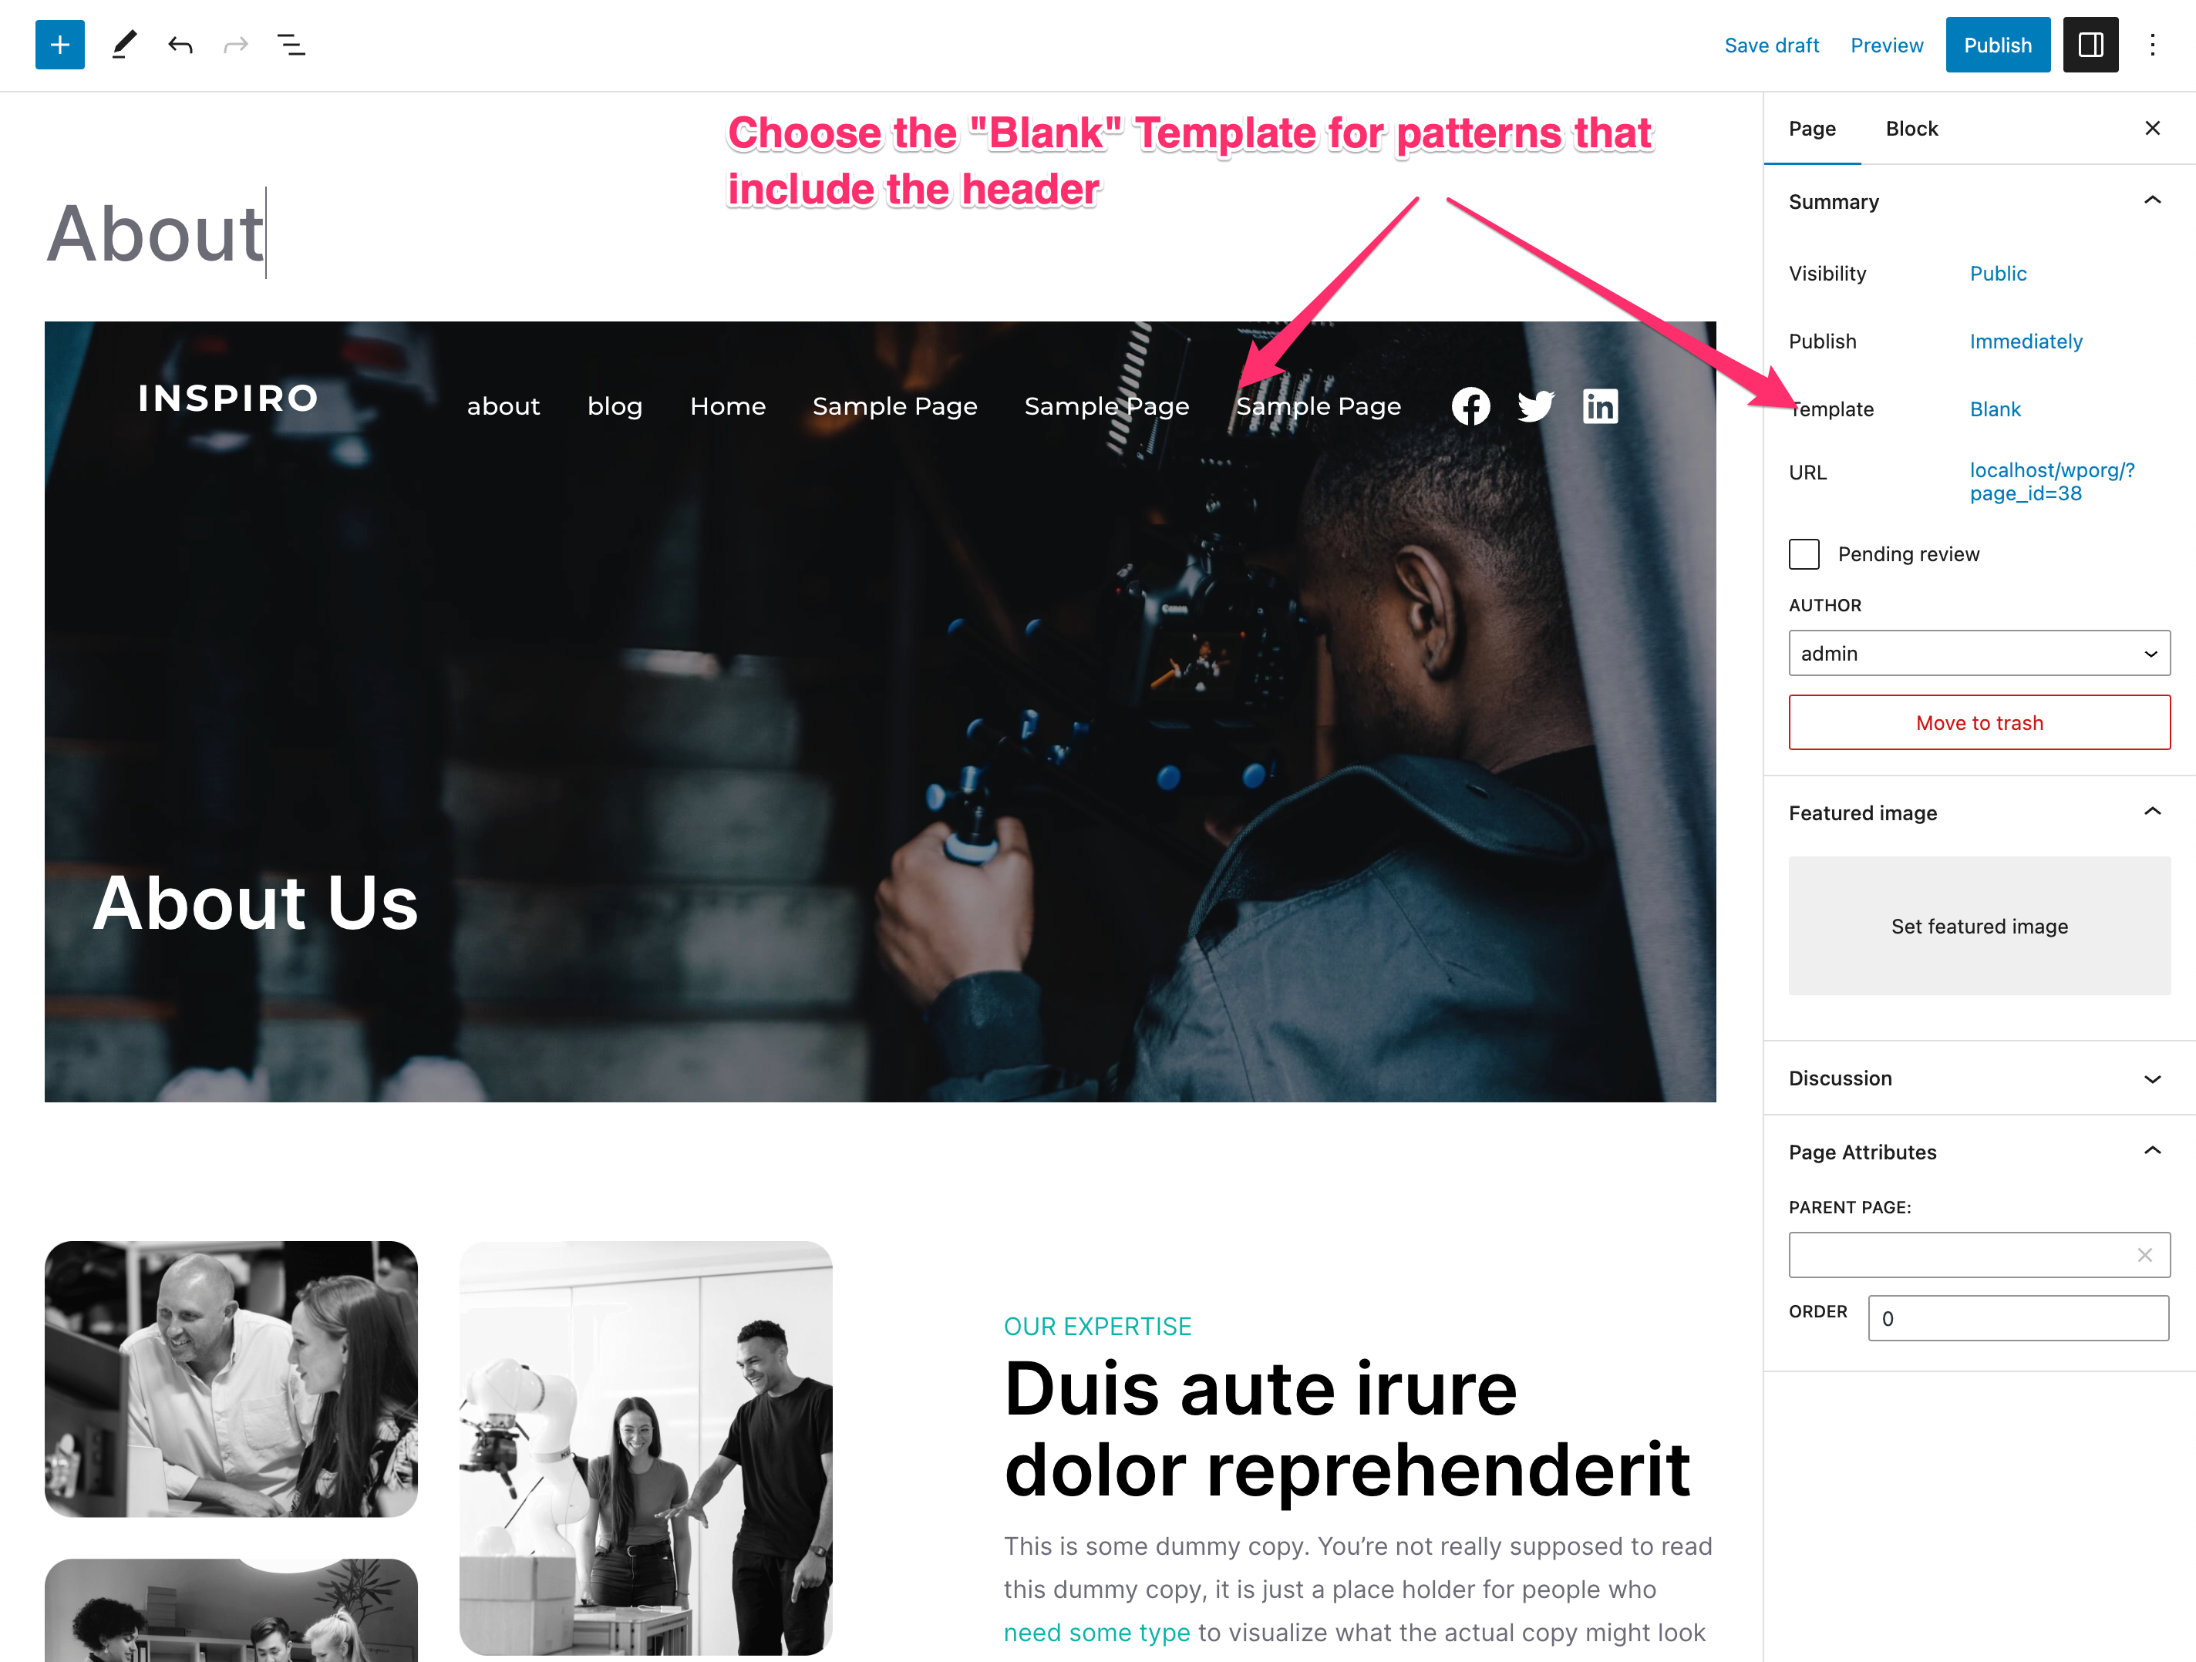
Task: Open the three-dot options menu
Action: (x=2152, y=45)
